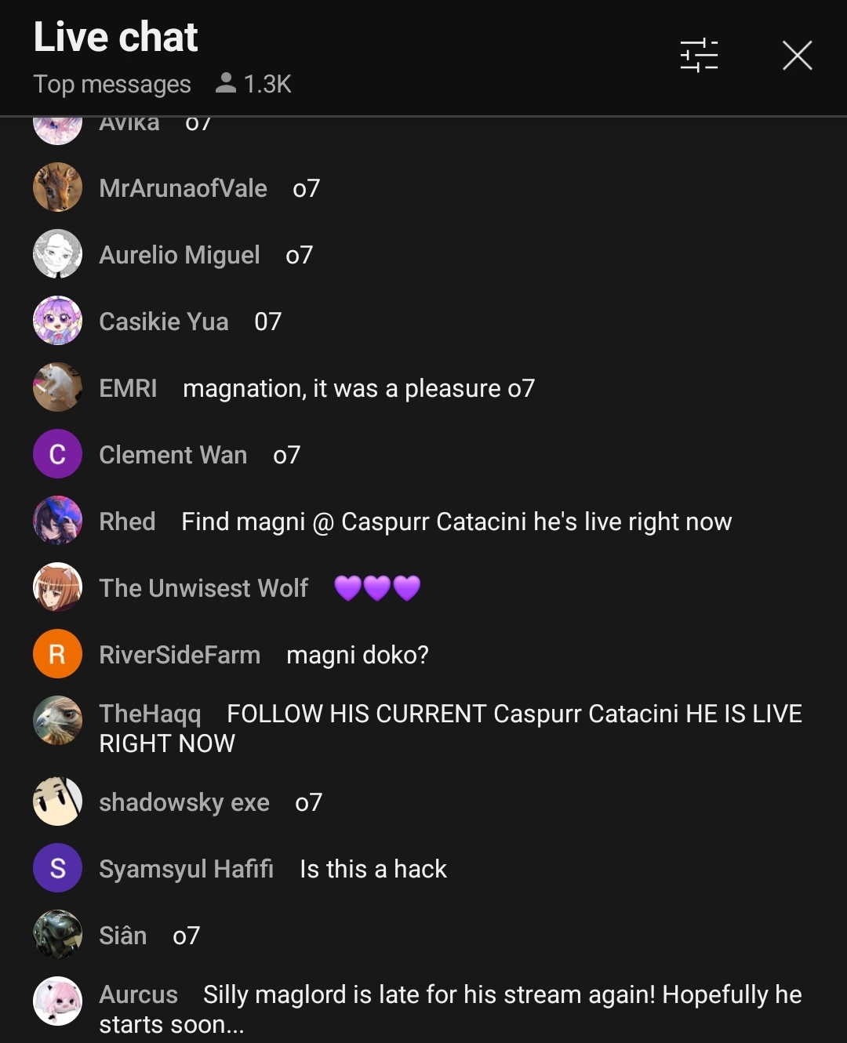Close the Live chat panel
The height and width of the screenshot is (1043, 847).
[797, 56]
